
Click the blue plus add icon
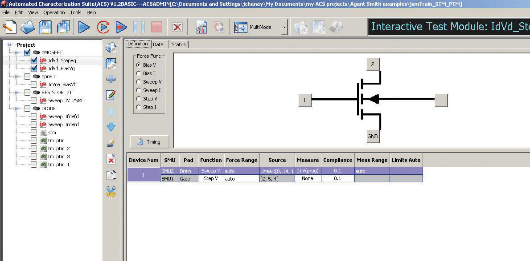point(111,79)
